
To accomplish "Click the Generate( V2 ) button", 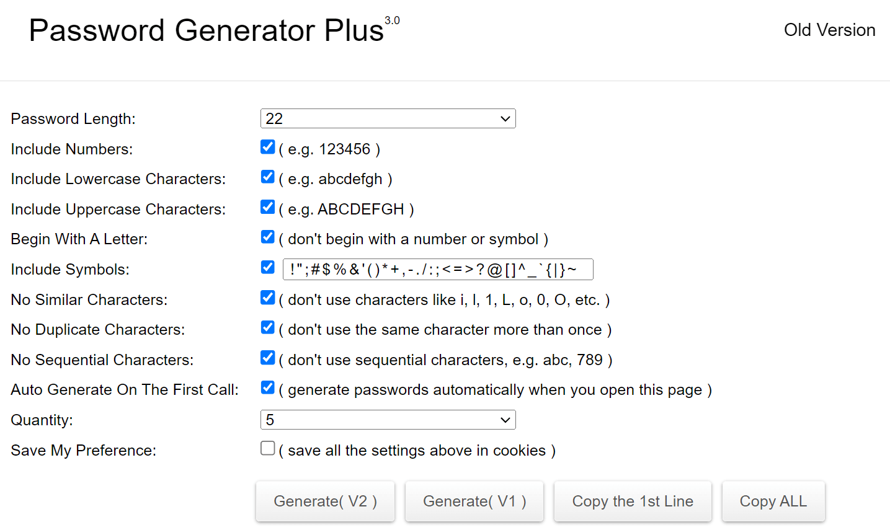I will [325, 501].
